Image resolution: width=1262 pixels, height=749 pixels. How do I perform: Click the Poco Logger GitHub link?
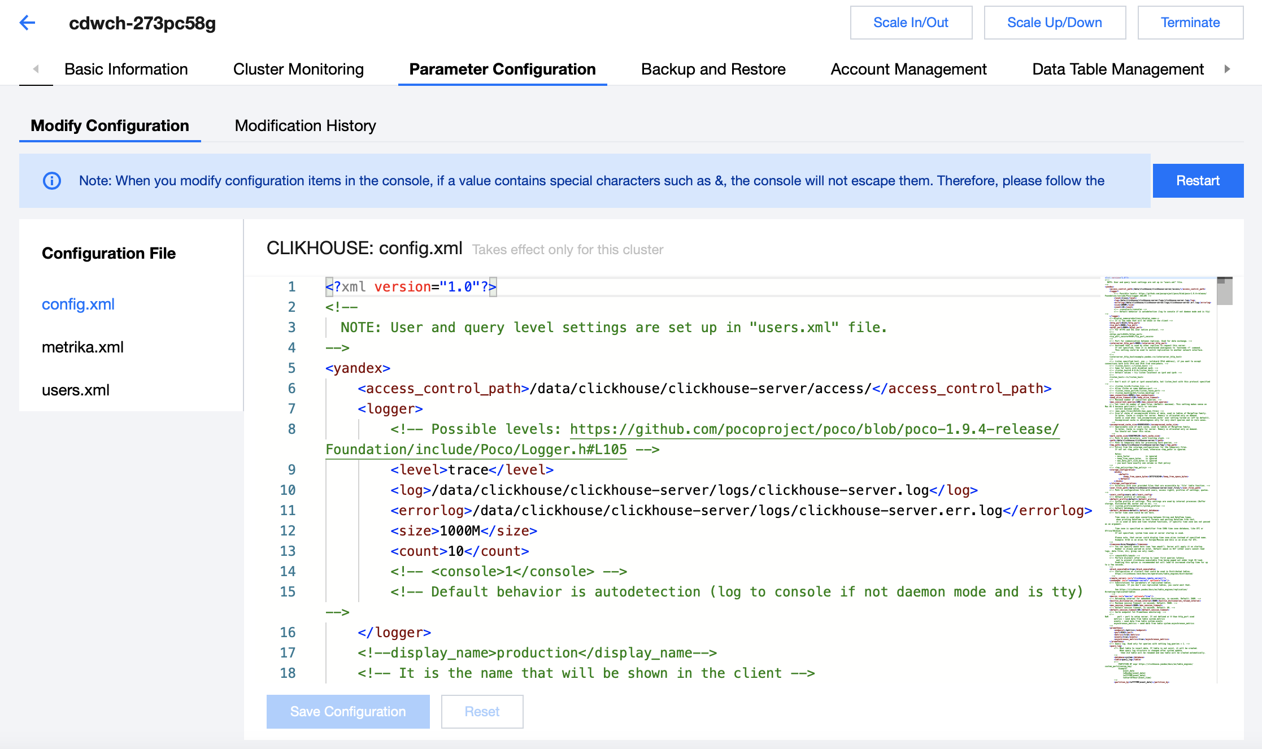pyautogui.click(x=813, y=429)
